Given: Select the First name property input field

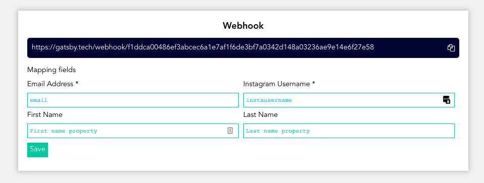Looking at the screenshot, I should pos(133,131).
